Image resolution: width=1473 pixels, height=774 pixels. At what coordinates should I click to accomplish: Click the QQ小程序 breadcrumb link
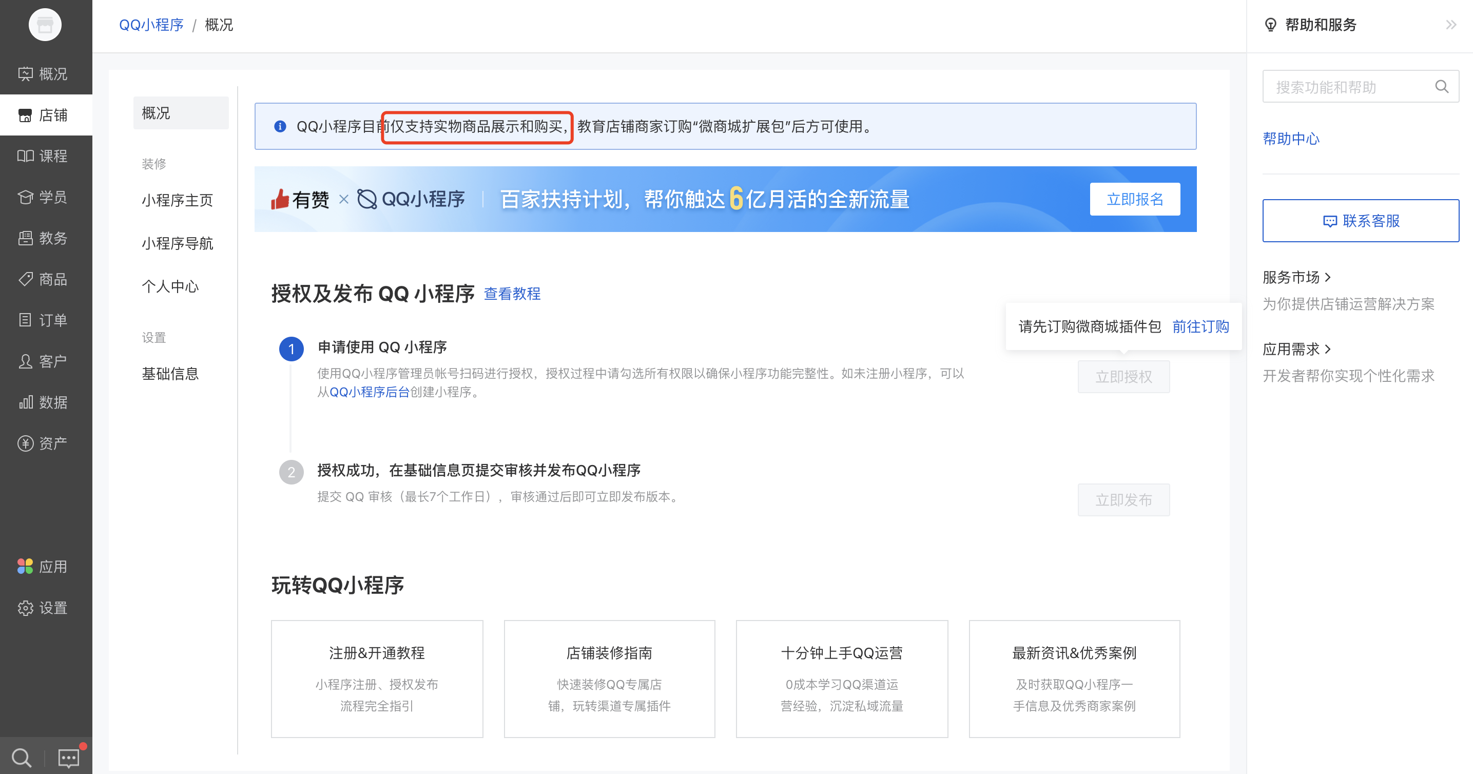(151, 25)
